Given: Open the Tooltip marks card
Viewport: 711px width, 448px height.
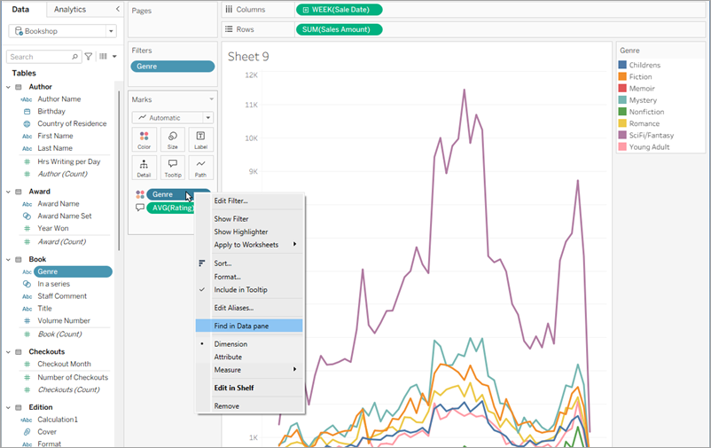Looking at the screenshot, I should pos(173,168).
